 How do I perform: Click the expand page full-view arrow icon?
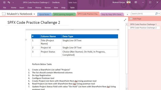point(125,20)
